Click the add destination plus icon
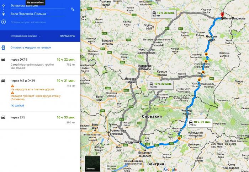249x172 pixels. tap(4, 22)
